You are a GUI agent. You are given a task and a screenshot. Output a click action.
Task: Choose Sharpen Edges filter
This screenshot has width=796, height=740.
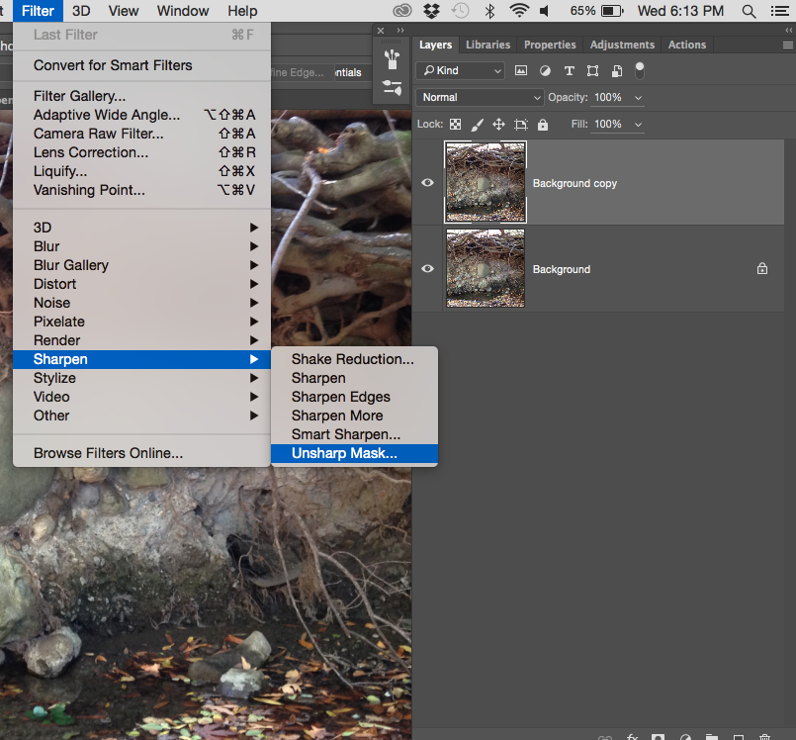point(354,397)
